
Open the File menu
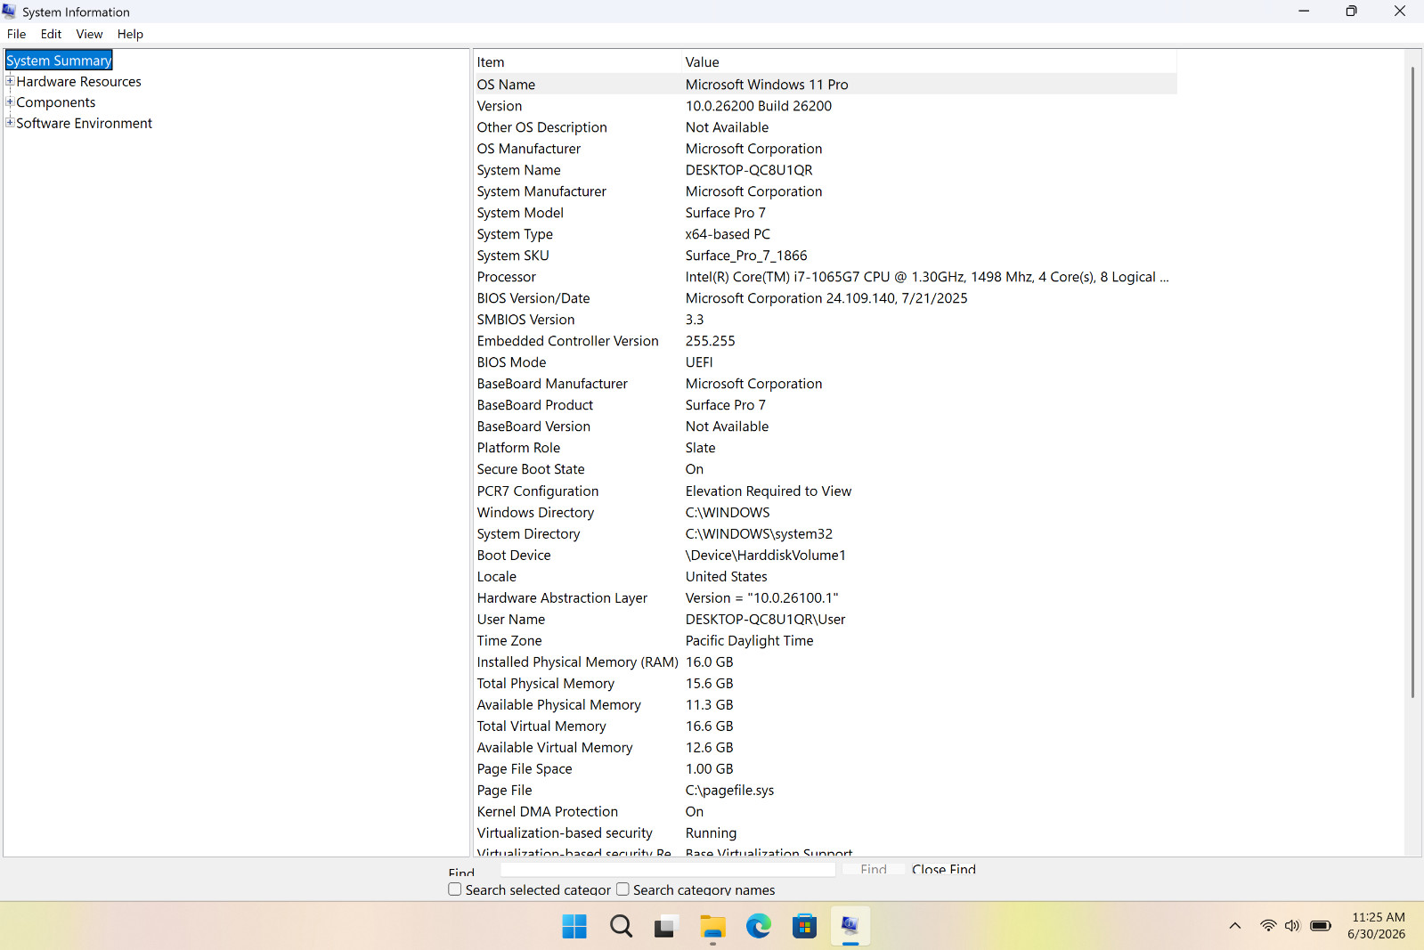coord(16,34)
